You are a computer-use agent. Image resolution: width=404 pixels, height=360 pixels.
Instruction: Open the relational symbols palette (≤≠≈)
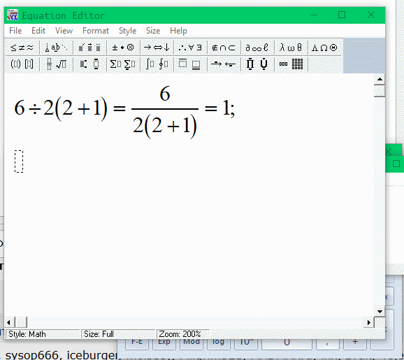point(22,48)
